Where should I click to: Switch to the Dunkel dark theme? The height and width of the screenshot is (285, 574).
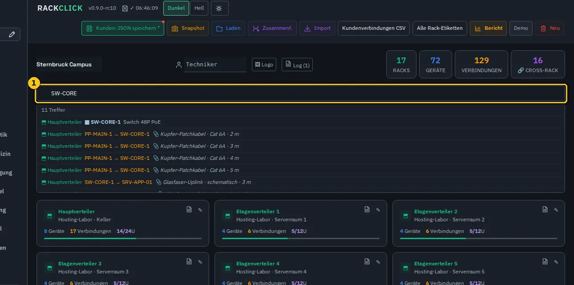176,8
